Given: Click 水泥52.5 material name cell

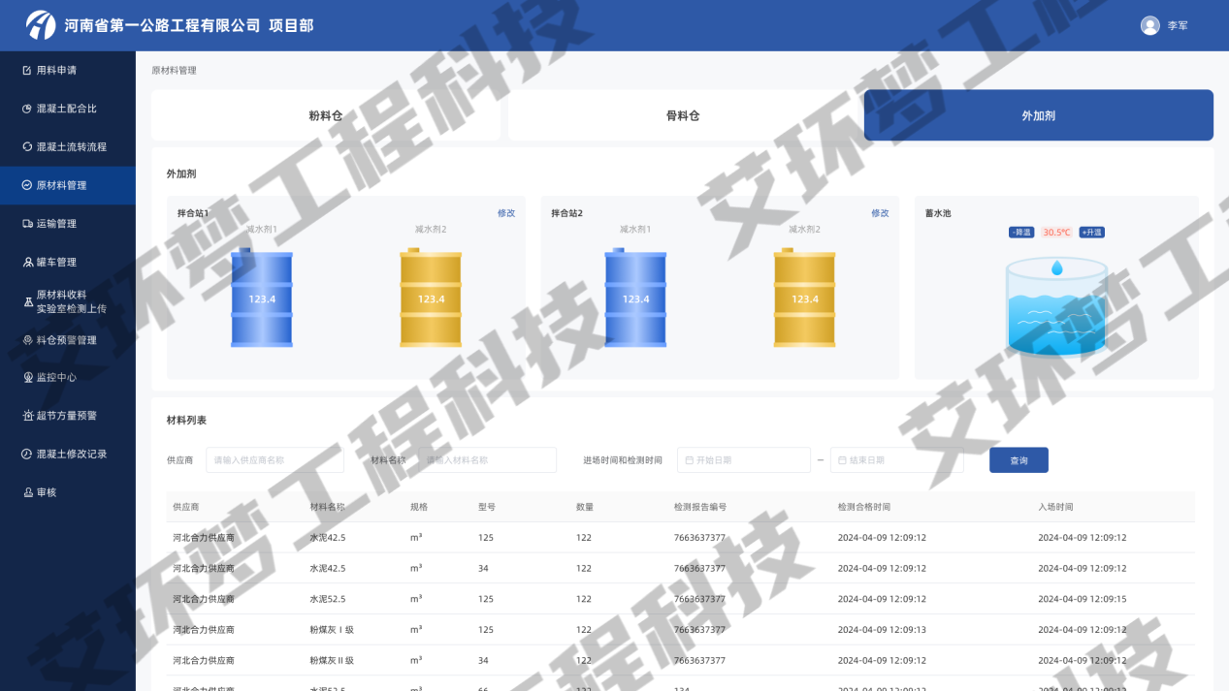Looking at the screenshot, I should click(x=327, y=599).
